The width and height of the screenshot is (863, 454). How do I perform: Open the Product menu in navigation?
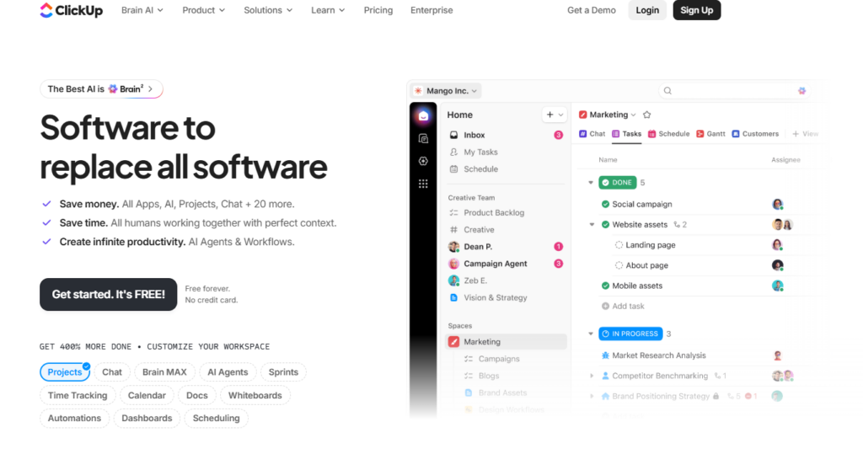click(x=204, y=10)
